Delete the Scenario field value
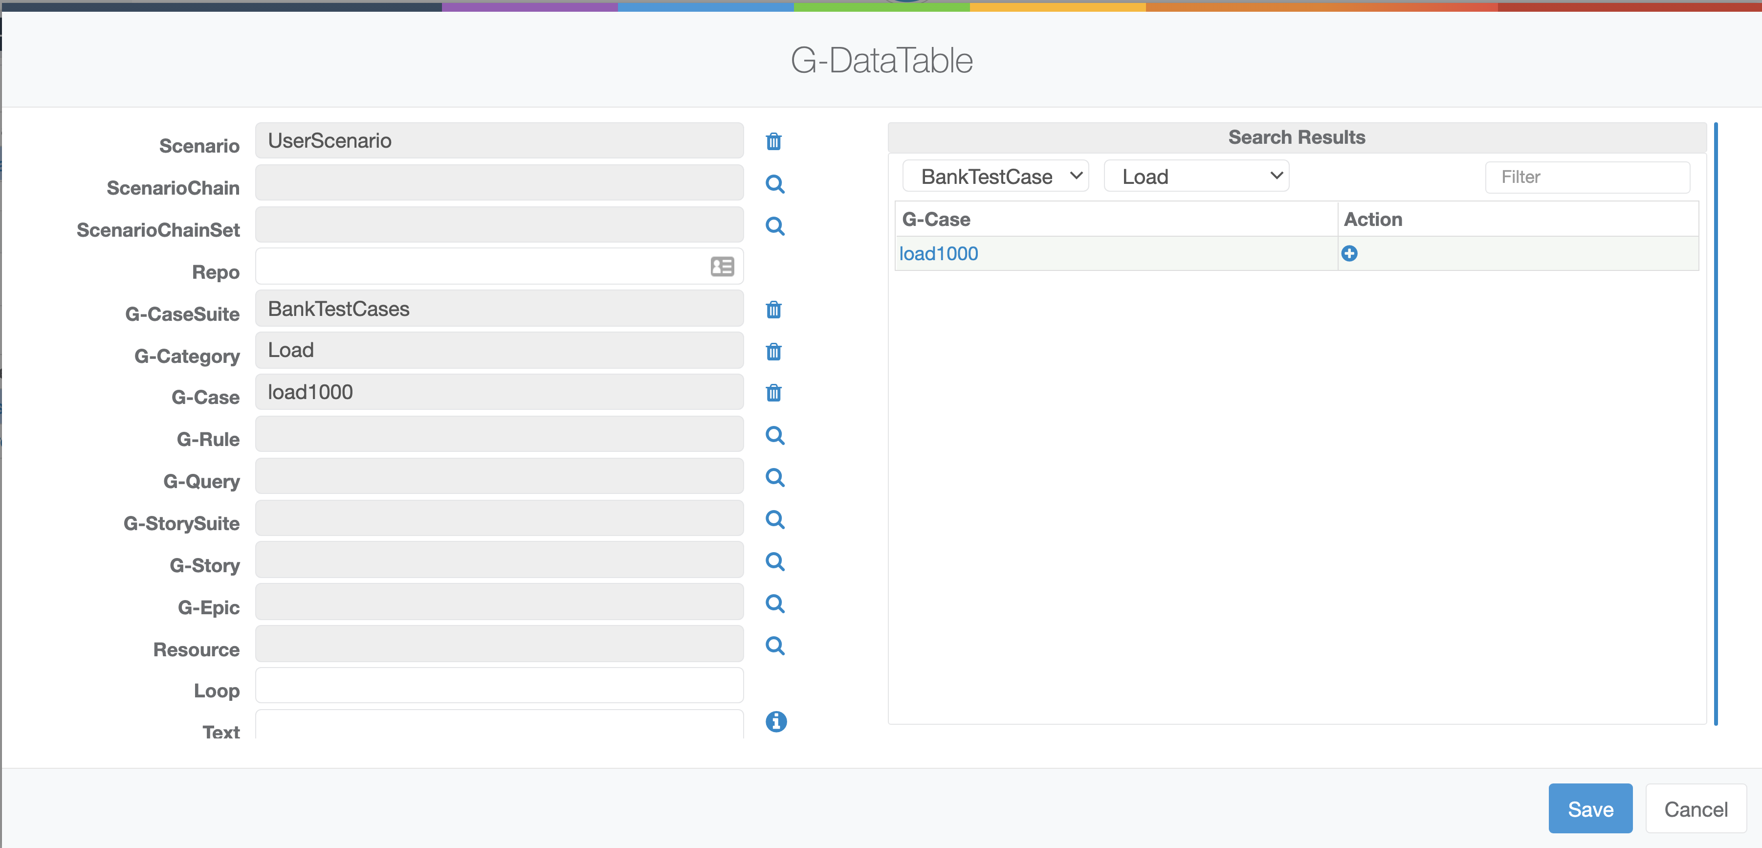Viewport: 1762px width, 848px height. click(x=773, y=142)
